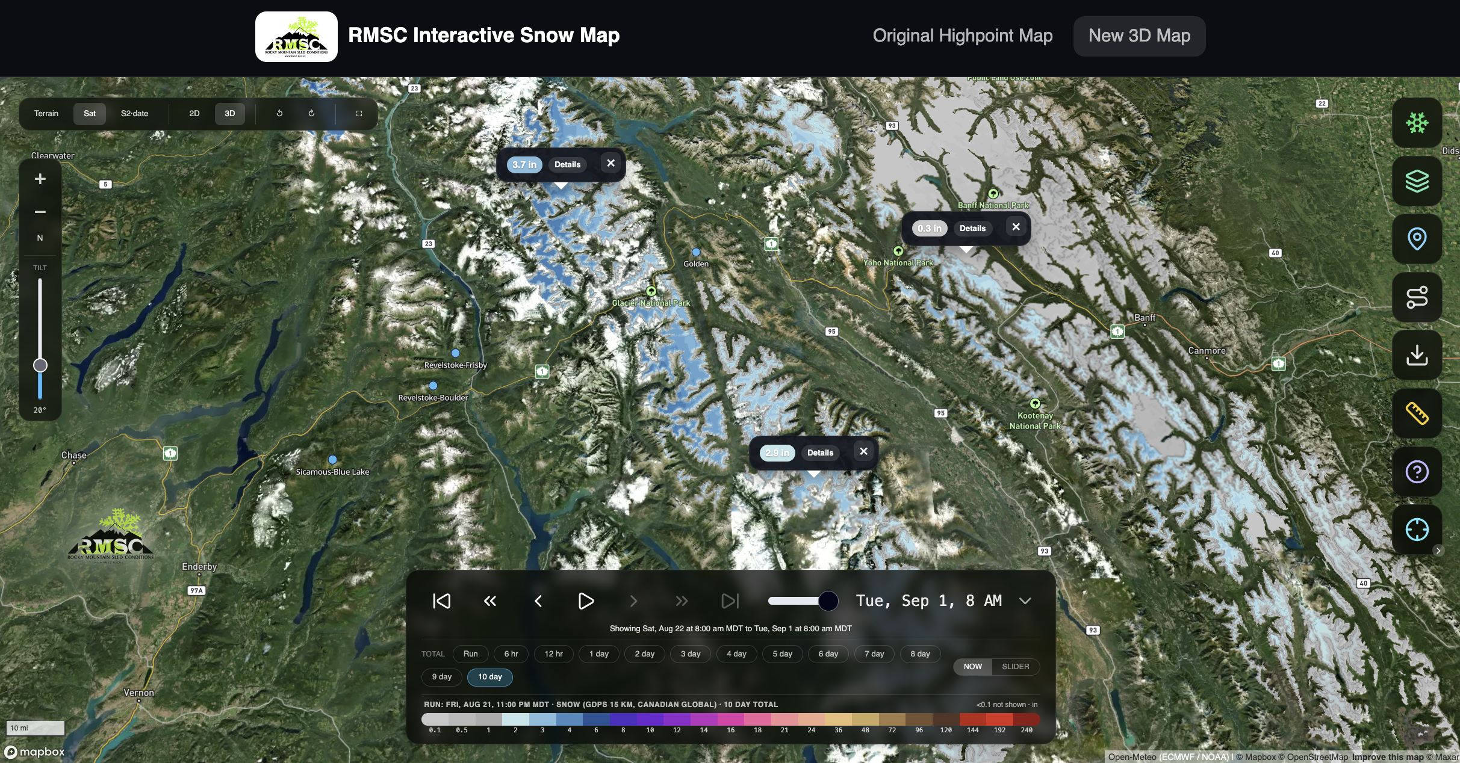
Task: Close the 2.9 in popup
Action: [863, 451]
